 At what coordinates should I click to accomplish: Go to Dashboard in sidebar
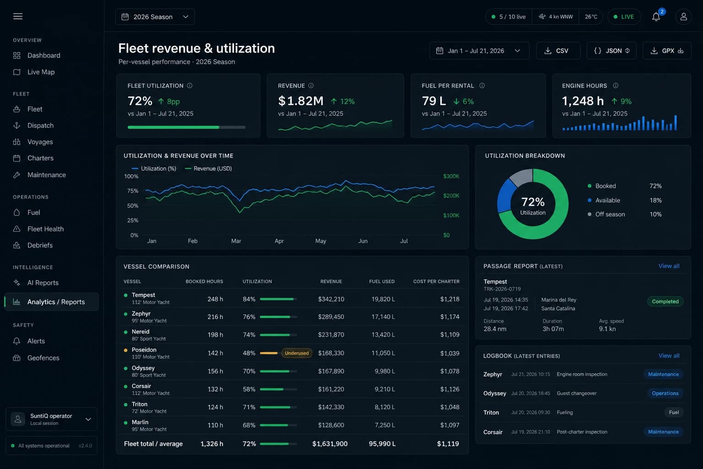point(51,55)
